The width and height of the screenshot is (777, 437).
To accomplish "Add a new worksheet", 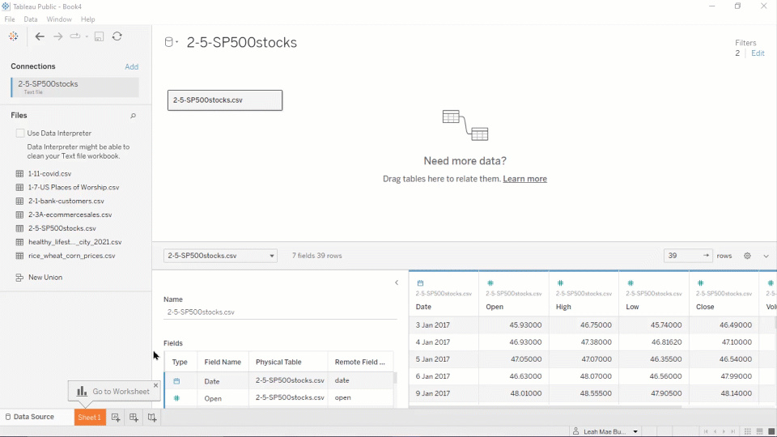I will [116, 418].
